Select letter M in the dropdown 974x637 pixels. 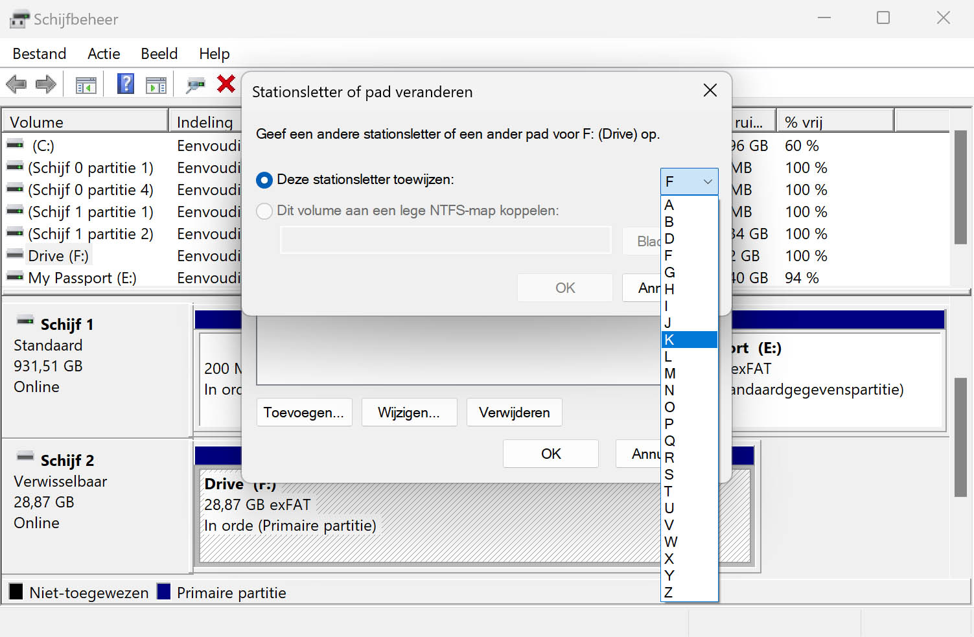tap(689, 373)
